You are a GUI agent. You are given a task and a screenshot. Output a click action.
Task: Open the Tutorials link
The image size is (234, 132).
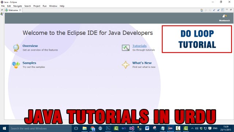[x=140, y=46]
